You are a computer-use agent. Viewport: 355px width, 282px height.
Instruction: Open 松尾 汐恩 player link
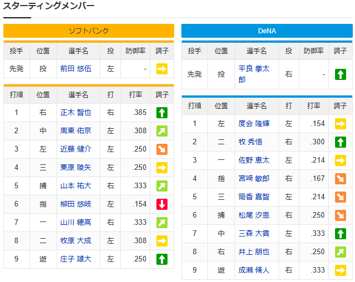click(x=254, y=215)
